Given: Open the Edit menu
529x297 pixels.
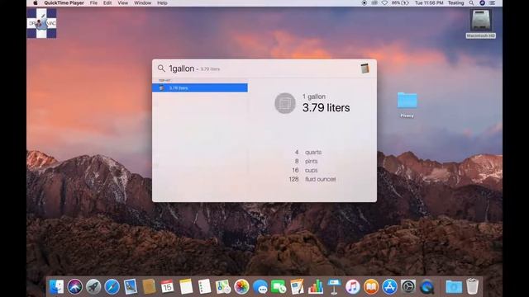Looking at the screenshot, I should [x=107, y=3].
